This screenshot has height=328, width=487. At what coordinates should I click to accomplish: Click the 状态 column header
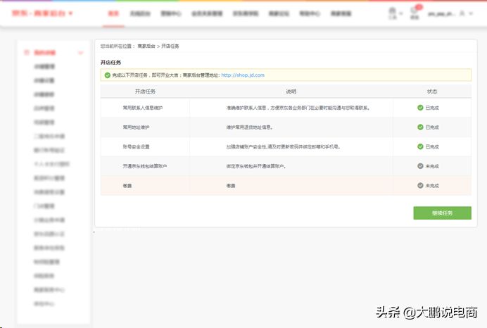432,92
